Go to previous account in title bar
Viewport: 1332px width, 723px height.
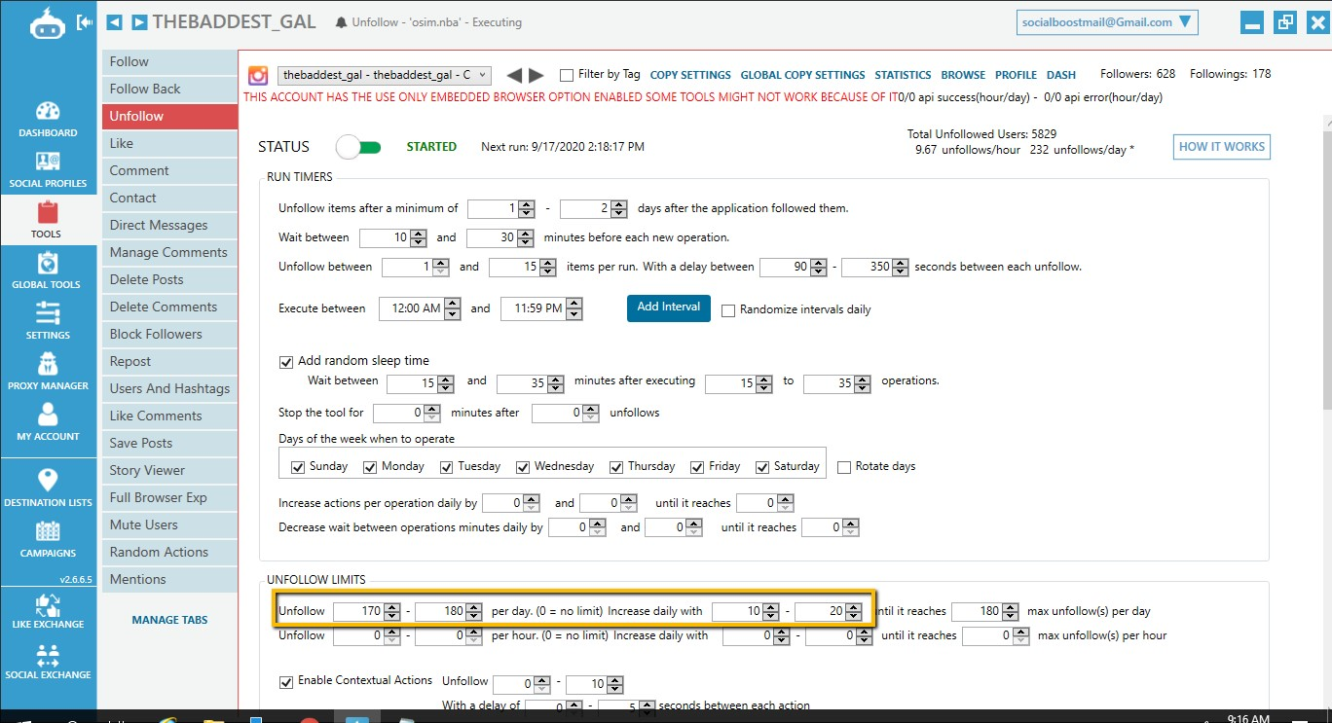click(115, 21)
